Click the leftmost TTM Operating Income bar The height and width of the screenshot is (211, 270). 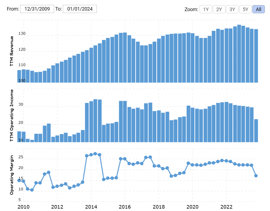(x=19, y=137)
